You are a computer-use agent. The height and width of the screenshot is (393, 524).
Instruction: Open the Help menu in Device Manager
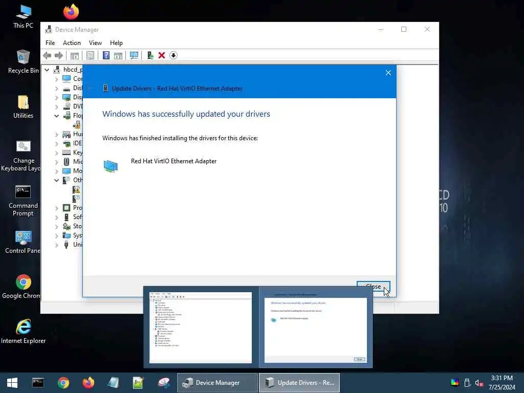(116, 43)
